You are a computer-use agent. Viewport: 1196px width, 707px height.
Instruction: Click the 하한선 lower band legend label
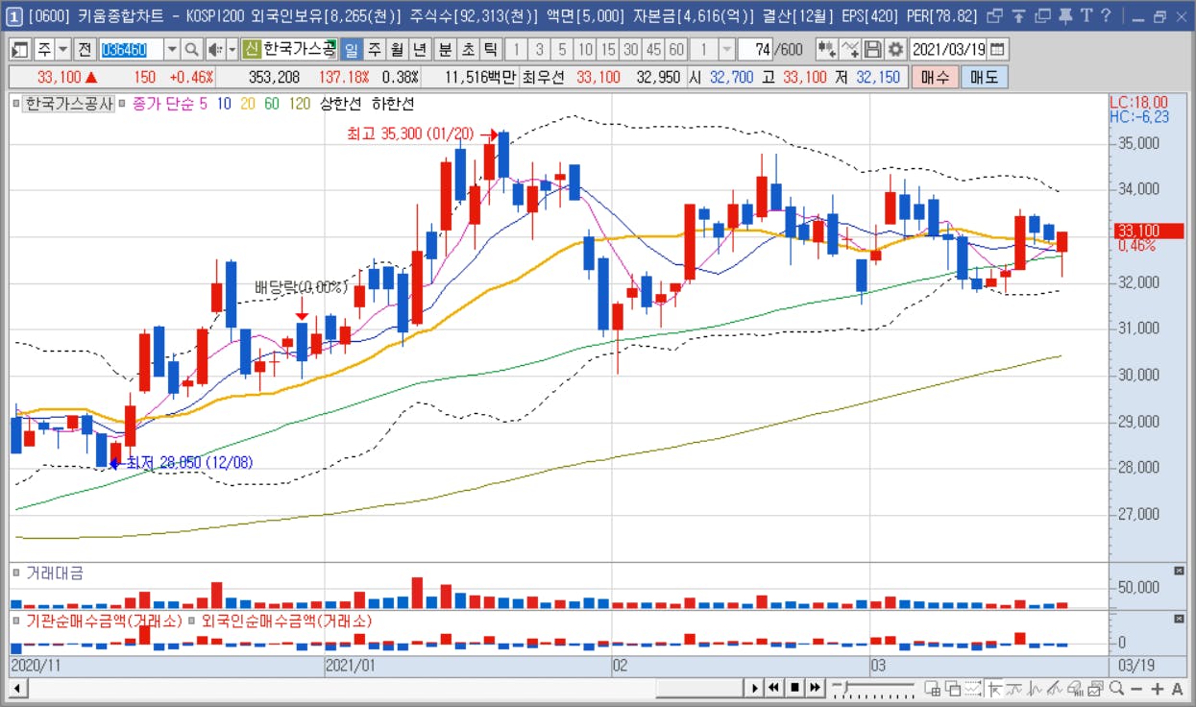(393, 103)
